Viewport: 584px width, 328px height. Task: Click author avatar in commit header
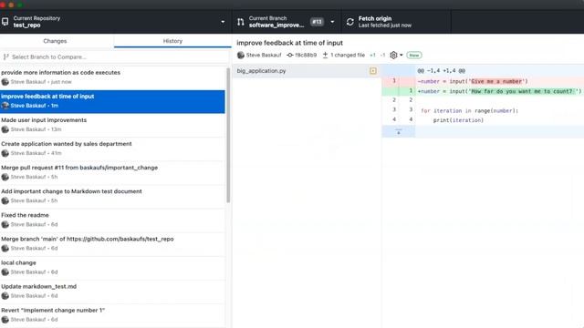[x=241, y=55]
